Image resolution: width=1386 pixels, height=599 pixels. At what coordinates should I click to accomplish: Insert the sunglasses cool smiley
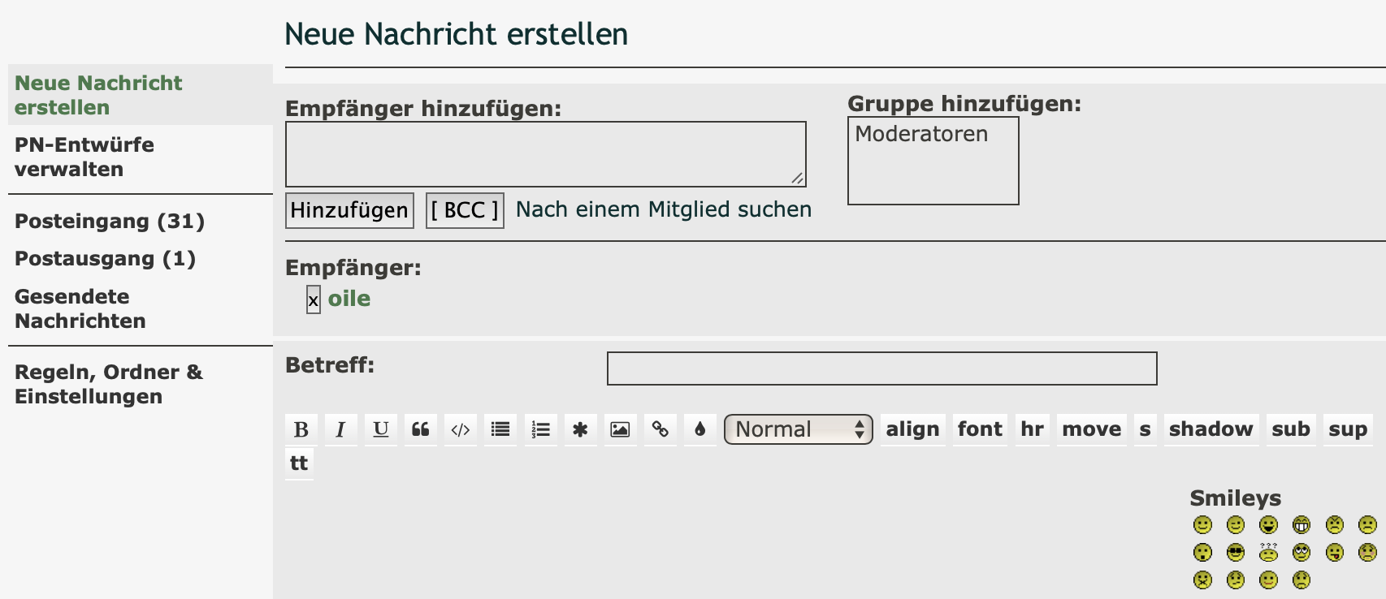click(1236, 553)
